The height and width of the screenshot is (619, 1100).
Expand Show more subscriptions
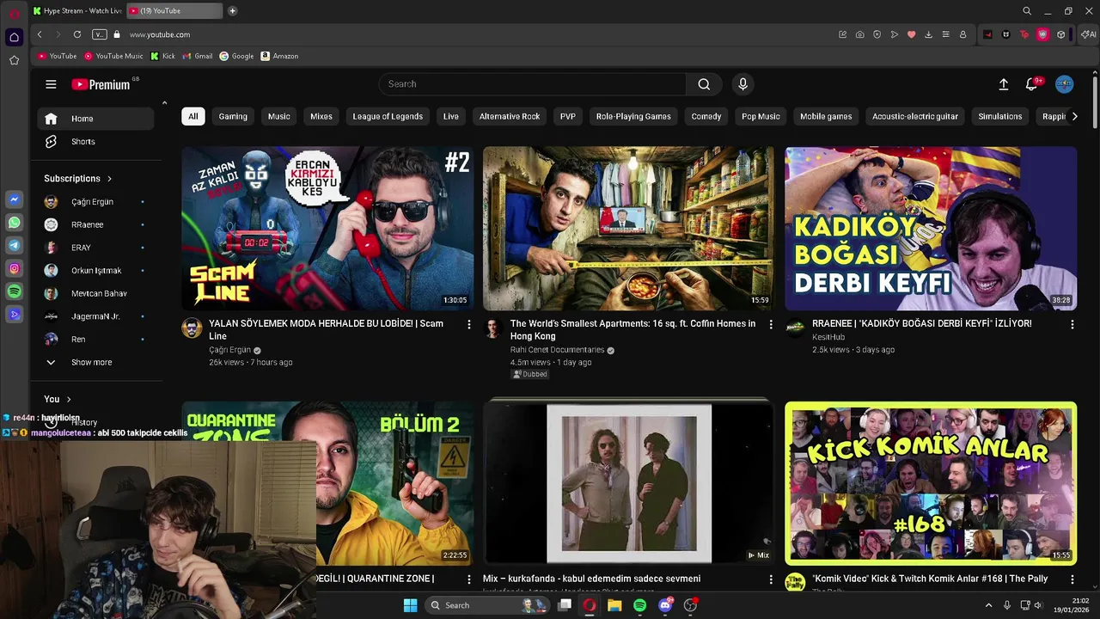91,362
